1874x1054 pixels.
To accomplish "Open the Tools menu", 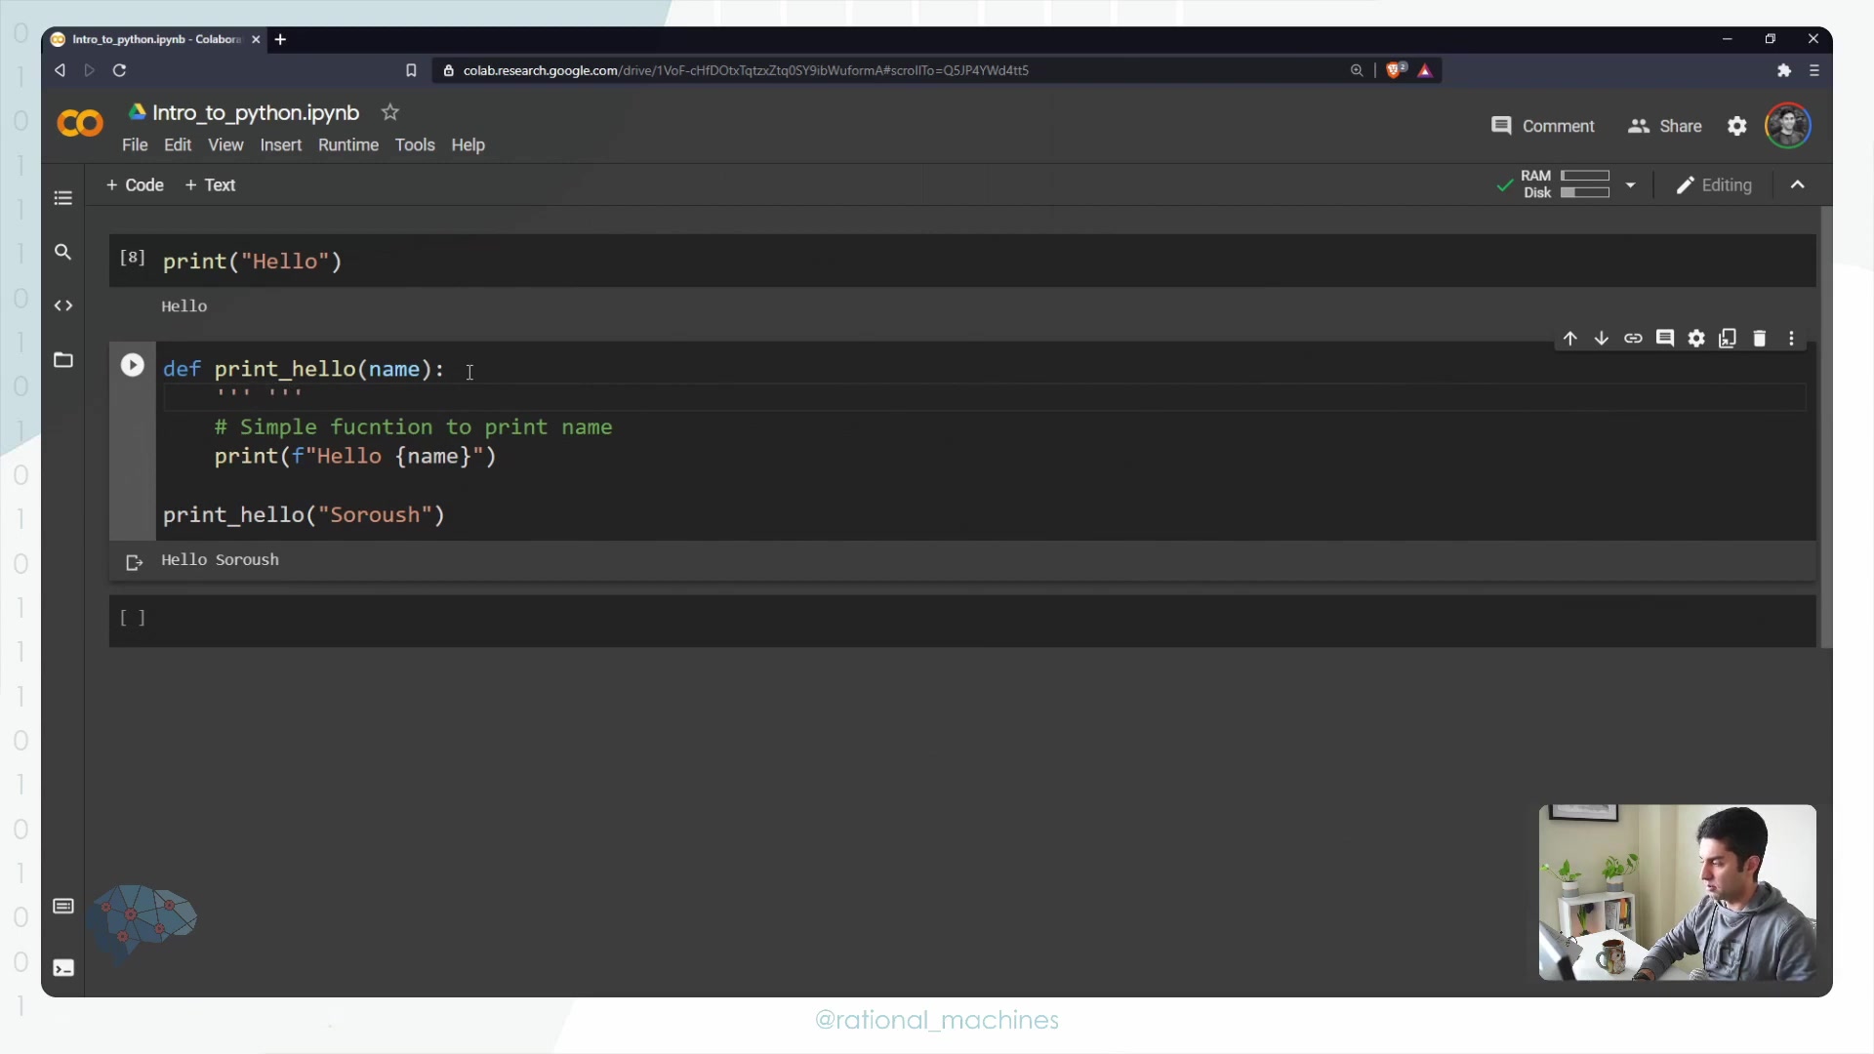I will coord(414,144).
